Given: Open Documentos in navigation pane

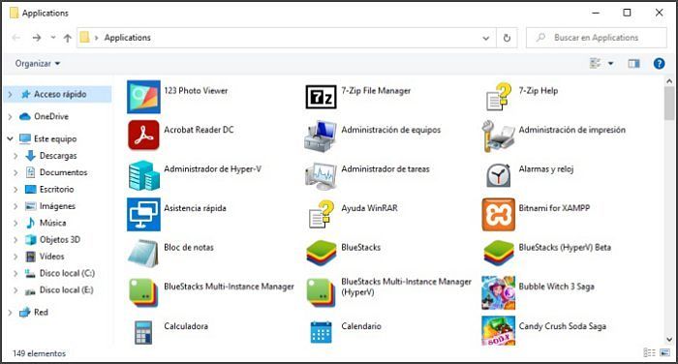Looking at the screenshot, I should tap(63, 172).
